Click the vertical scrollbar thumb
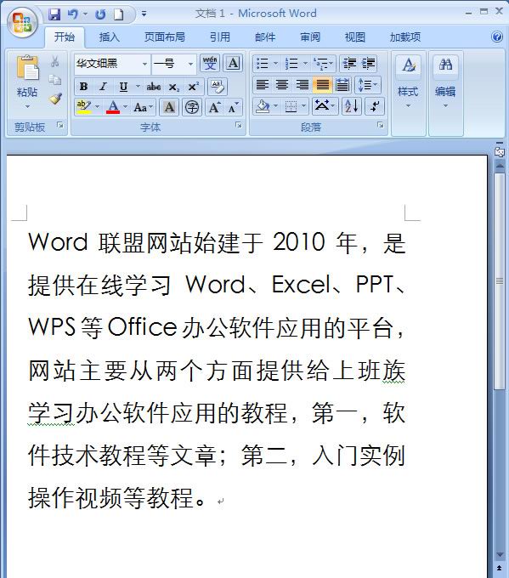Screen dimensions: 509x578 pyautogui.click(x=500, y=280)
